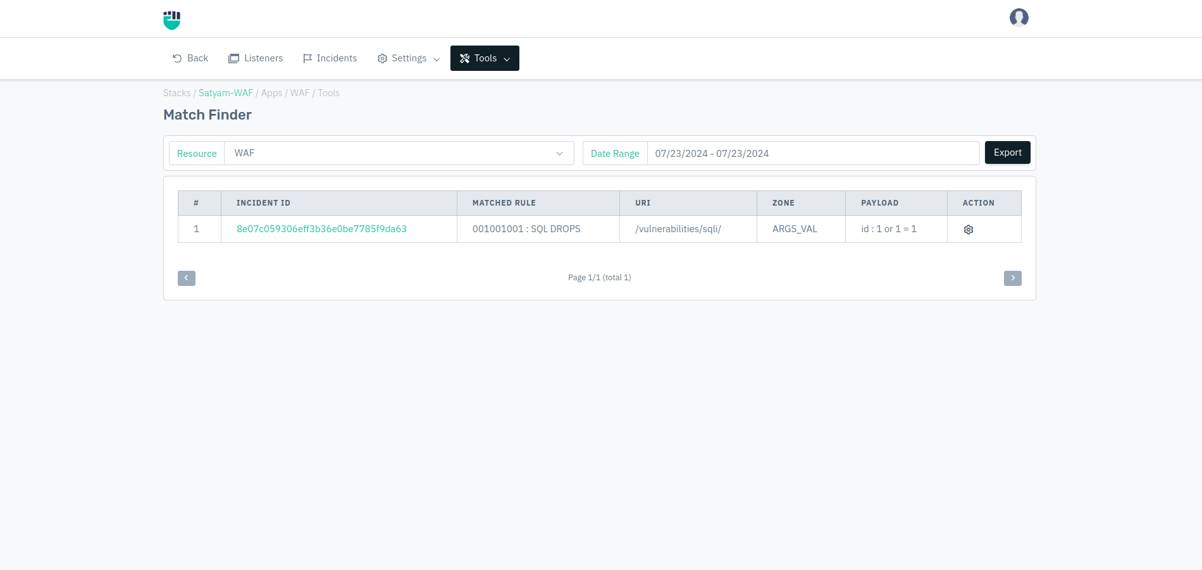Screen dimensions: 1202x570
Task: Click the row number 1 cell
Action: 199,229
